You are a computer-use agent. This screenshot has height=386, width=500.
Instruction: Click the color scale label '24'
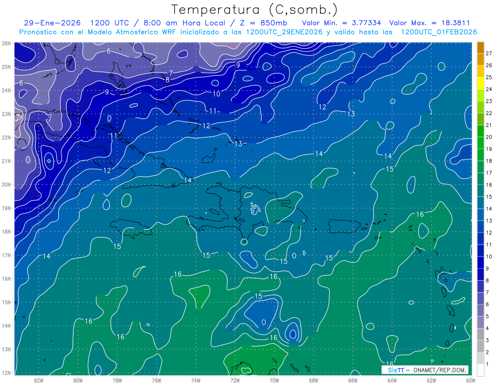pos(489,89)
